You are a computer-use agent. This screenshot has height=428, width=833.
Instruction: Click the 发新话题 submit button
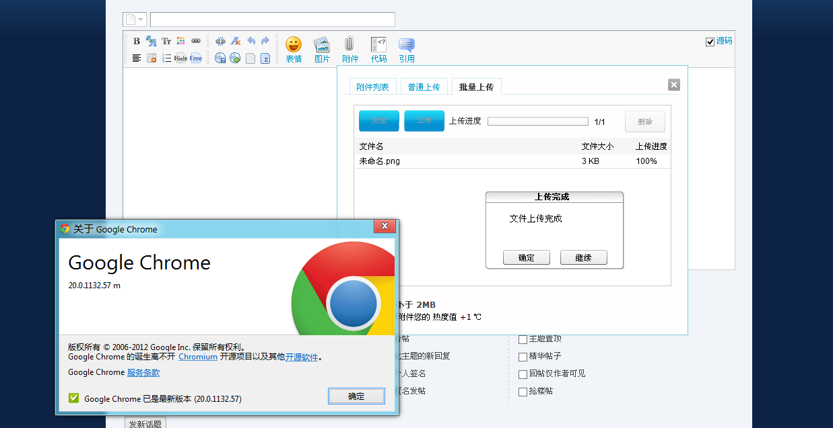[145, 423]
